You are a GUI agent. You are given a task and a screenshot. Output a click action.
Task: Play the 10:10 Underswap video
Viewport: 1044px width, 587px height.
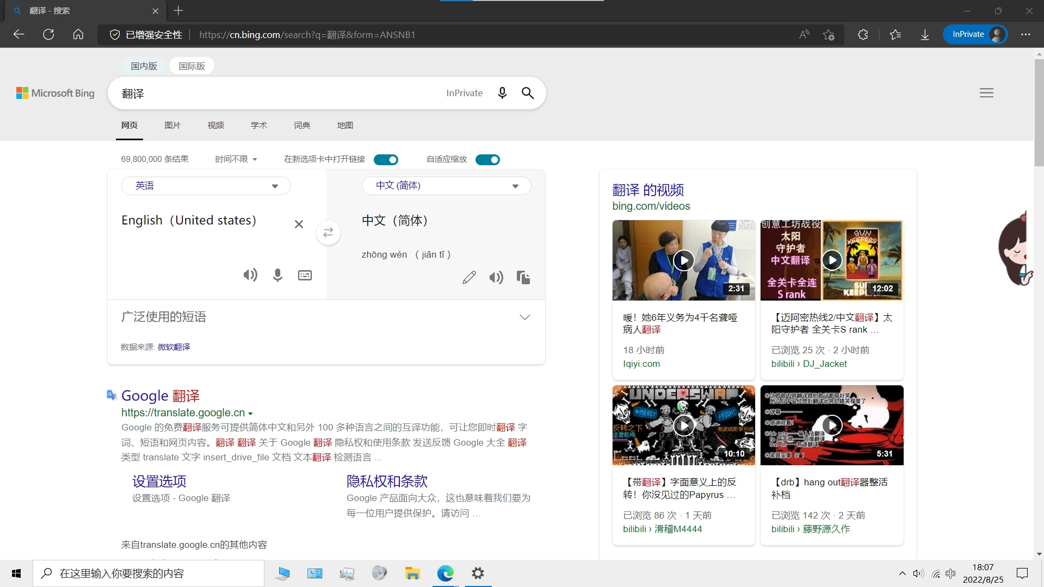(684, 425)
